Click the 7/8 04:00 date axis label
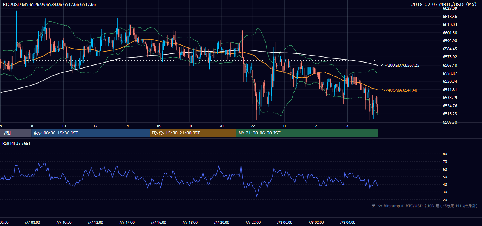 [x=347, y=223]
